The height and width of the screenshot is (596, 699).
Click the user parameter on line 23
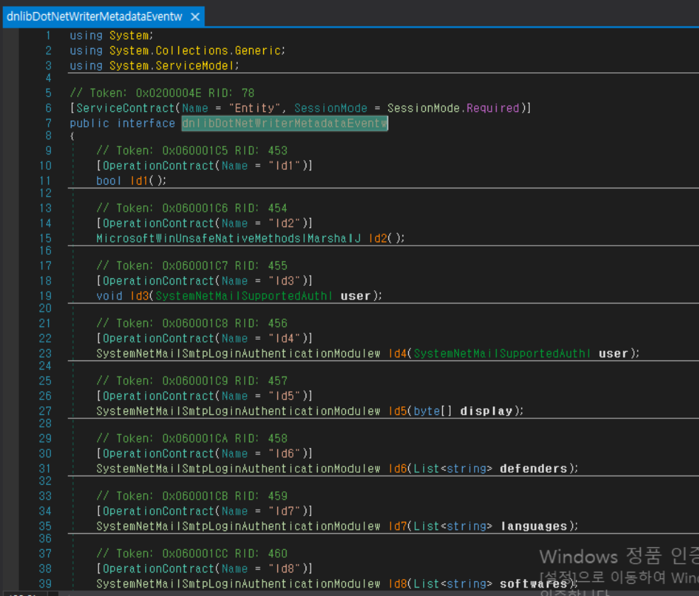613,353
